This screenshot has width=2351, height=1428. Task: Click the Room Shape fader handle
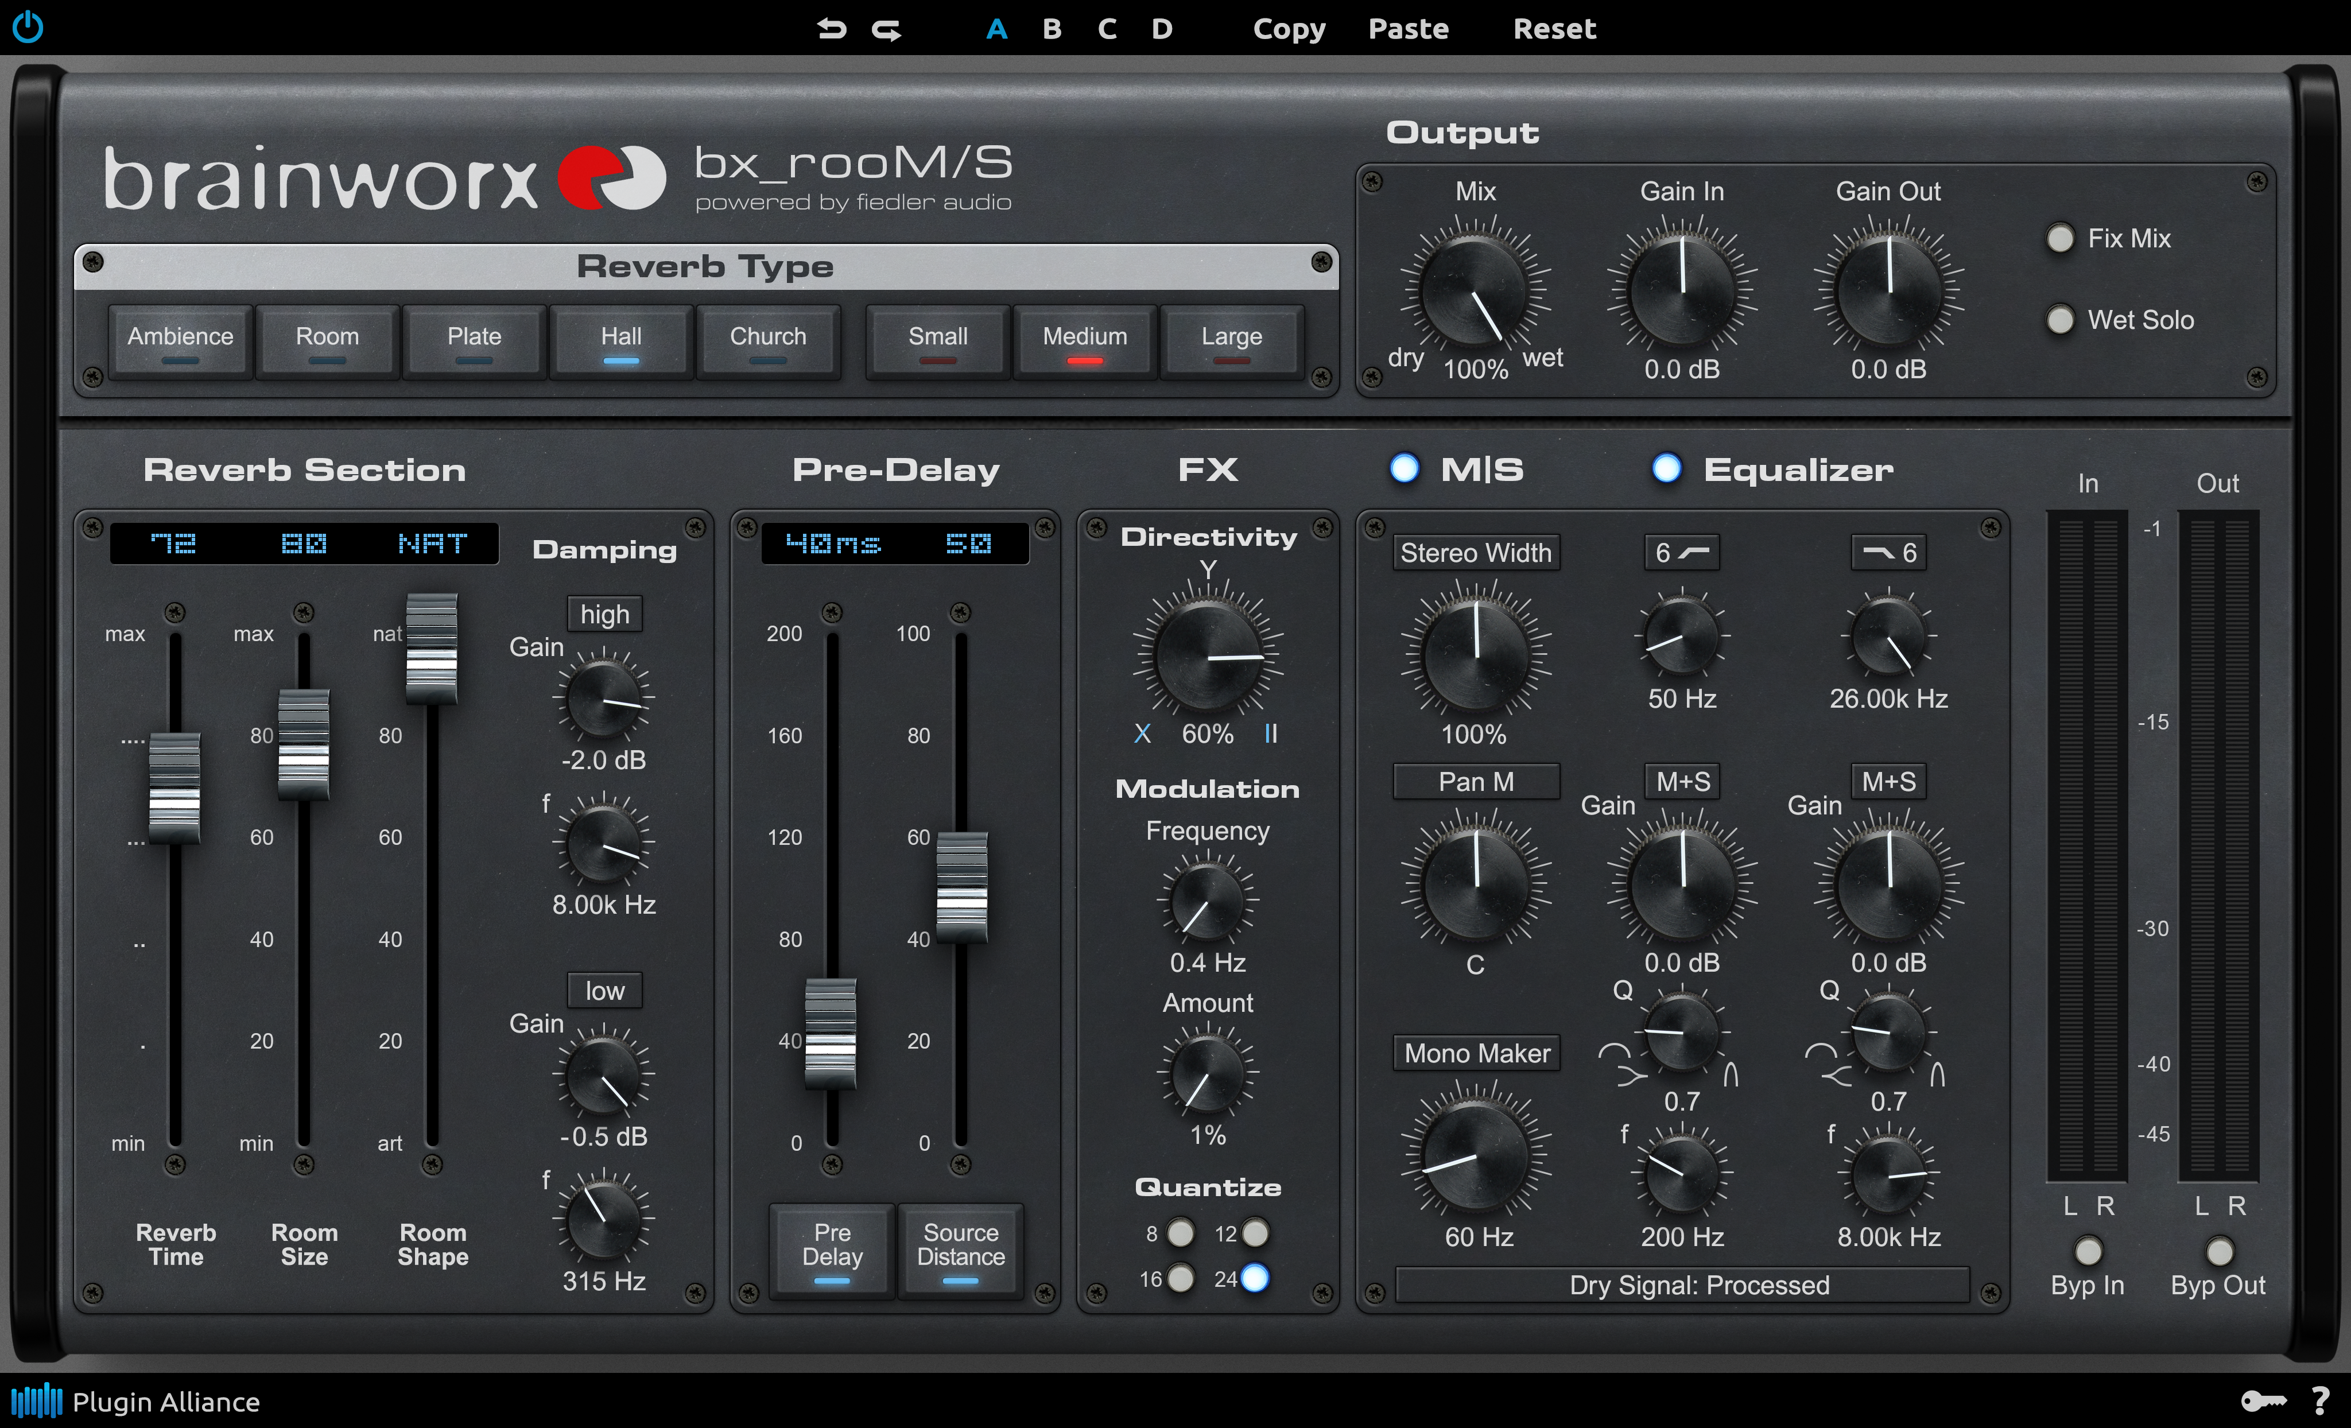click(432, 649)
